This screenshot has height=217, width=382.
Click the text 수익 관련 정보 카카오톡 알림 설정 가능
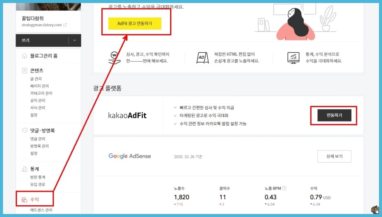213,124
